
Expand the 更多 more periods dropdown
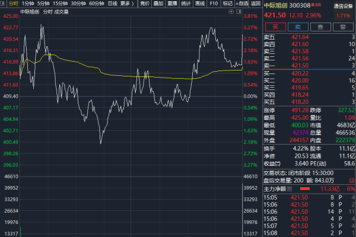pyautogui.click(x=126, y=4)
